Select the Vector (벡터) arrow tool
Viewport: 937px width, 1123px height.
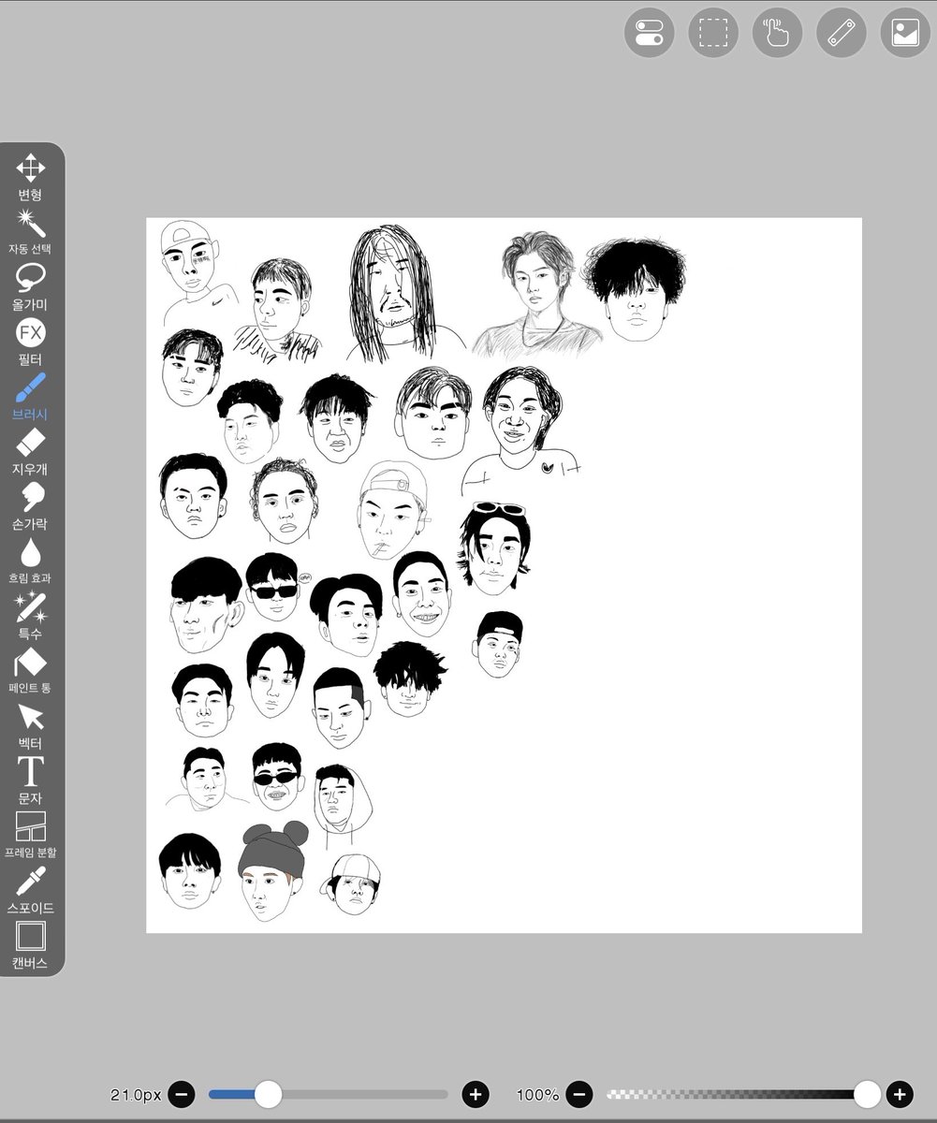coord(31,727)
